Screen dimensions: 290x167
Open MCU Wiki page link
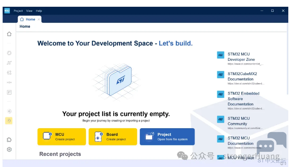coord(241,158)
